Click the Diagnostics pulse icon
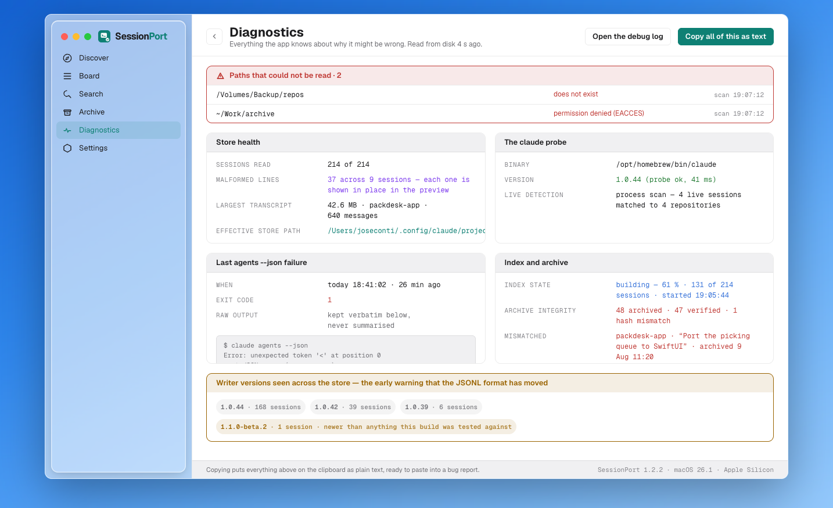 [67, 130]
